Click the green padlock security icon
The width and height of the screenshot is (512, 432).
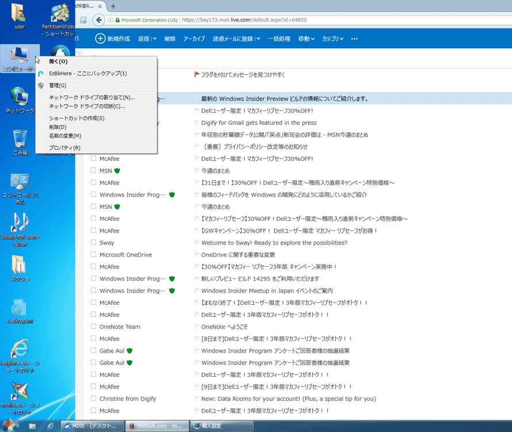pyautogui.click(x=117, y=20)
